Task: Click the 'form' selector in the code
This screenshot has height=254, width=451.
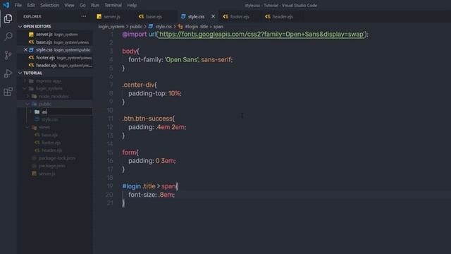Action: 129,152
